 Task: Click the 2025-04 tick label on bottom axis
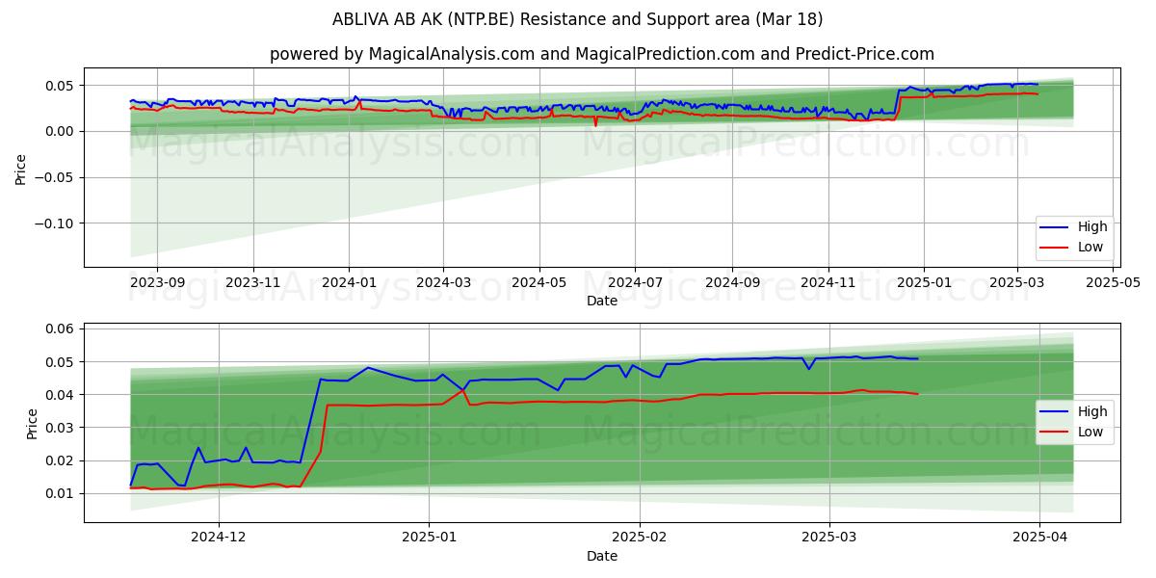[x=1039, y=539]
